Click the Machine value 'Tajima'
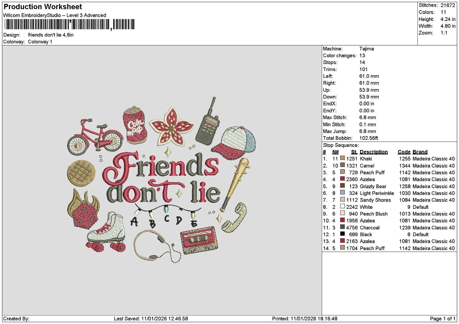 click(367, 49)
